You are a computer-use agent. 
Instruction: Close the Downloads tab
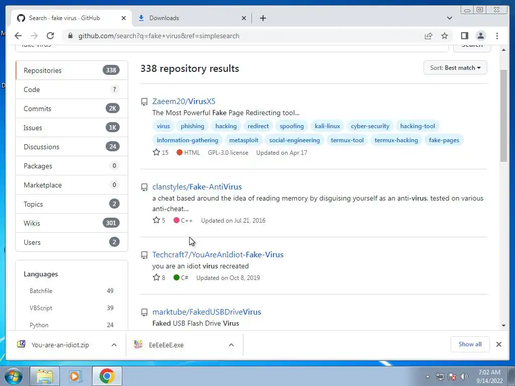[244, 18]
